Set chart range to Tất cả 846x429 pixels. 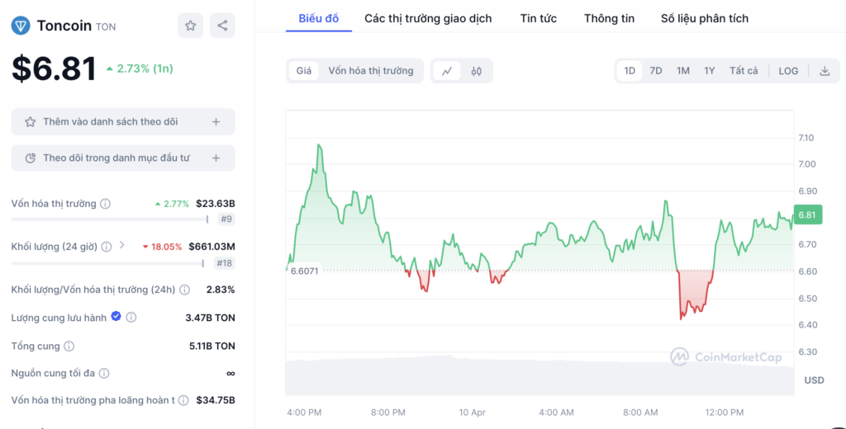point(744,71)
